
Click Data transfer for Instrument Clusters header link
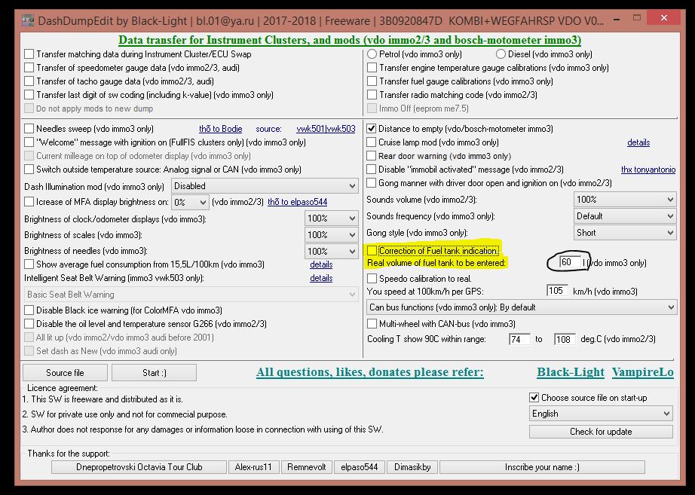click(x=350, y=41)
